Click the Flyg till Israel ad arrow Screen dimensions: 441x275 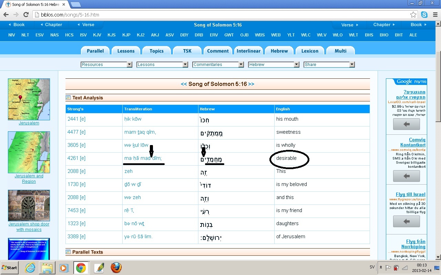coord(406,222)
